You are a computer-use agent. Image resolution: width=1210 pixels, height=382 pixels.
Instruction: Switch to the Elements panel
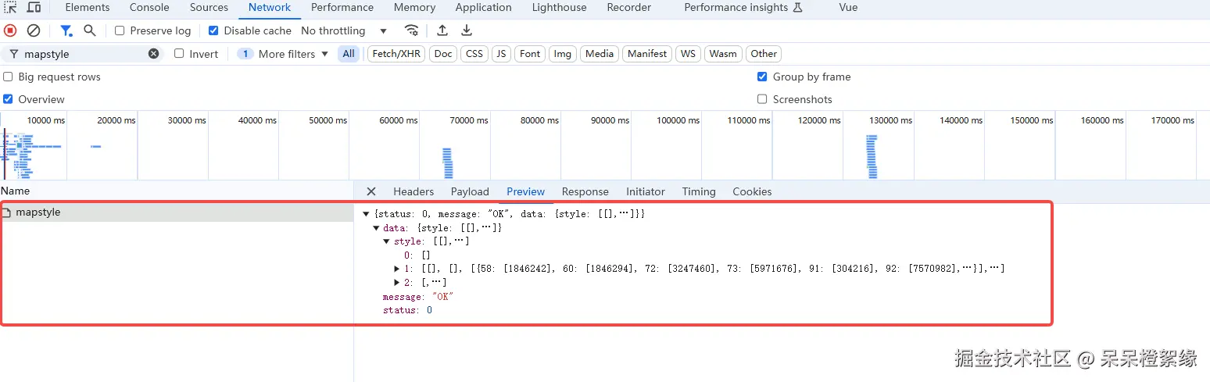[88, 7]
